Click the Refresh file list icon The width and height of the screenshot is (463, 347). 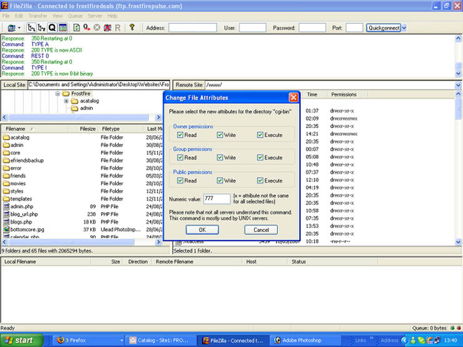[x=76, y=28]
